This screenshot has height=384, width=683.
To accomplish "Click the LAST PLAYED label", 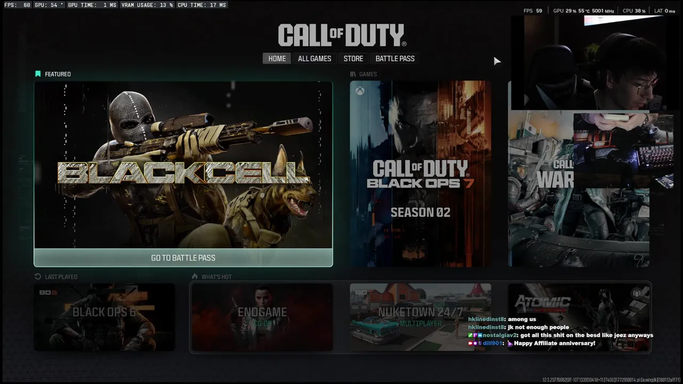I will (x=61, y=277).
